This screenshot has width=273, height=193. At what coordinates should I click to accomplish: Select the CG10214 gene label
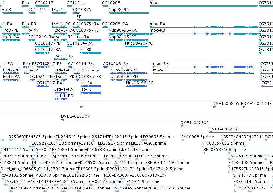pyautogui.click(x=76, y=3)
